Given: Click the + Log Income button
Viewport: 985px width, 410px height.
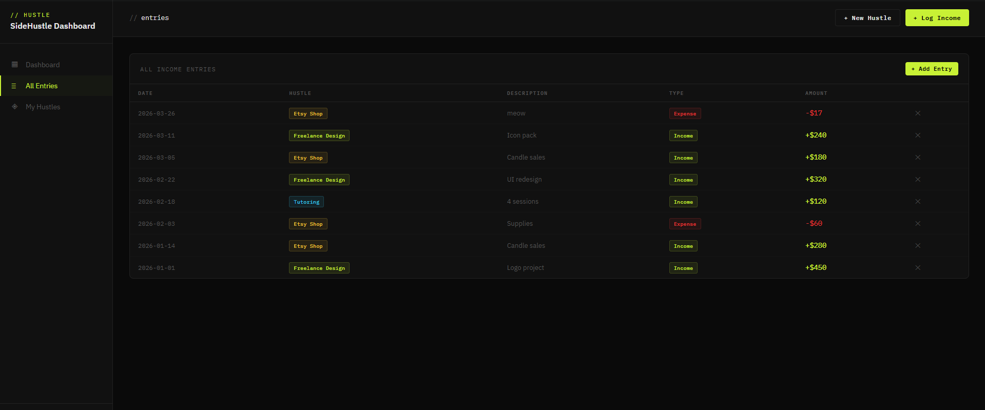Looking at the screenshot, I should [937, 18].
